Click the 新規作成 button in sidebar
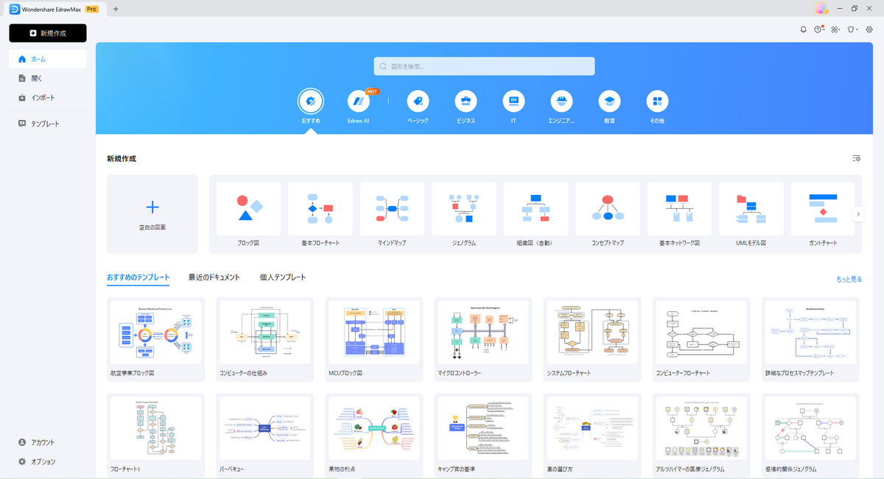 48,33
